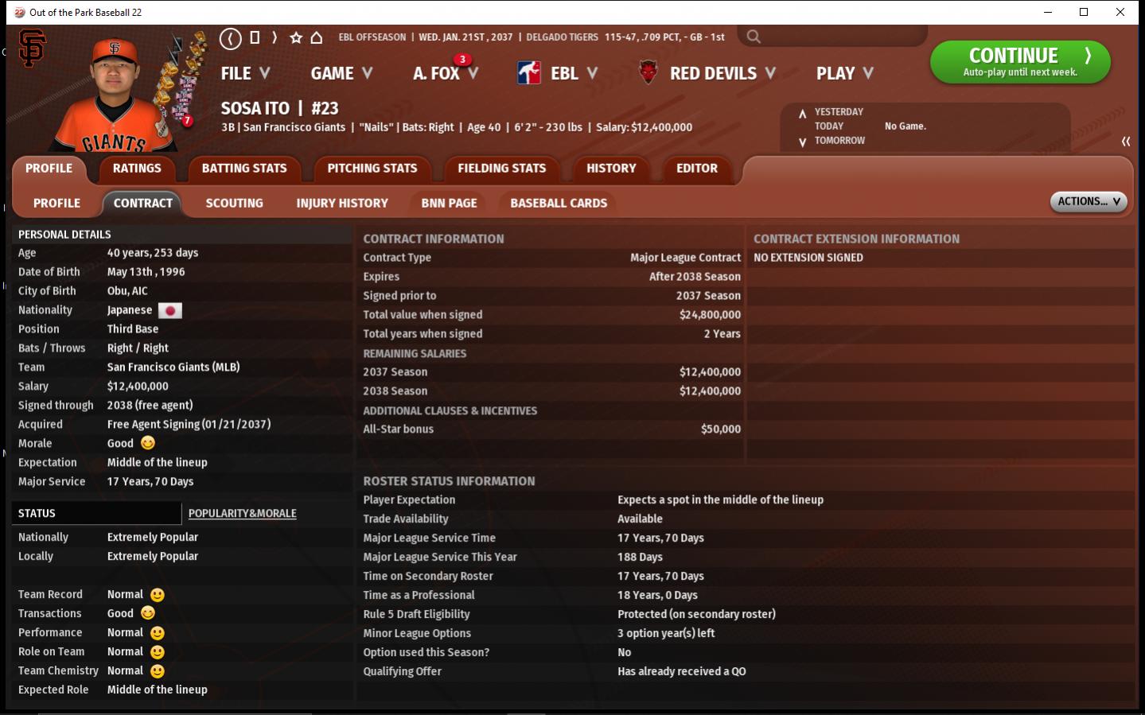The width and height of the screenshot is (1145, 715).
Task: Click the San Francisco Giants logo
Action: point(32,49)
